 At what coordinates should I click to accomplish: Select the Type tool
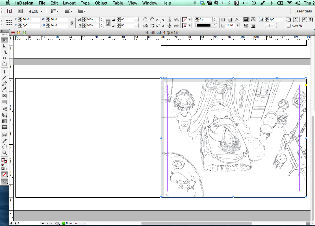5,72
